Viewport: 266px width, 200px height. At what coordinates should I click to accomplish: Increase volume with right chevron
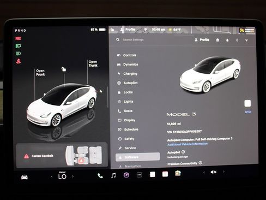[x=223, y=172]
